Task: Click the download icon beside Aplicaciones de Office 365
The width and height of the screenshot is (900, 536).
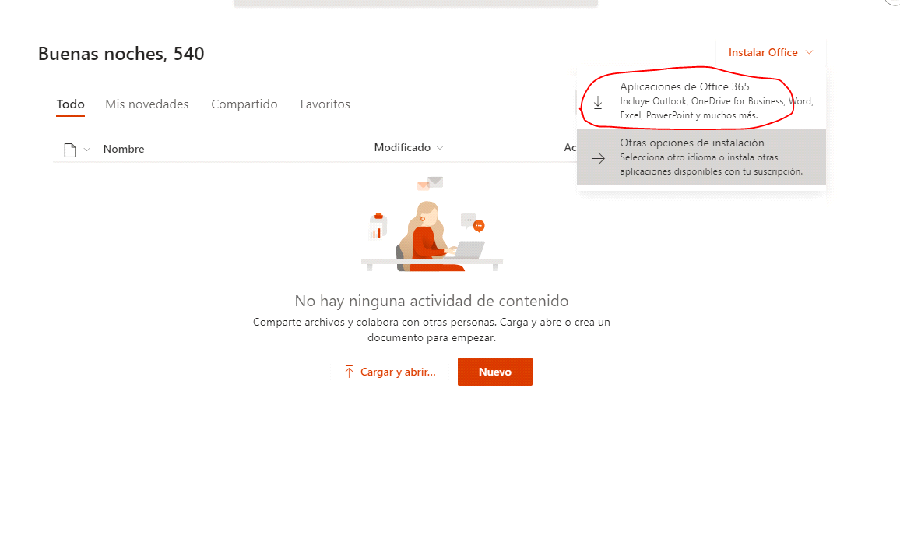Action: coord(598,103)
